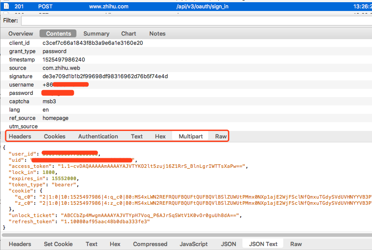
Task: Open request Headers tab
Action: (x=20, y=137)
